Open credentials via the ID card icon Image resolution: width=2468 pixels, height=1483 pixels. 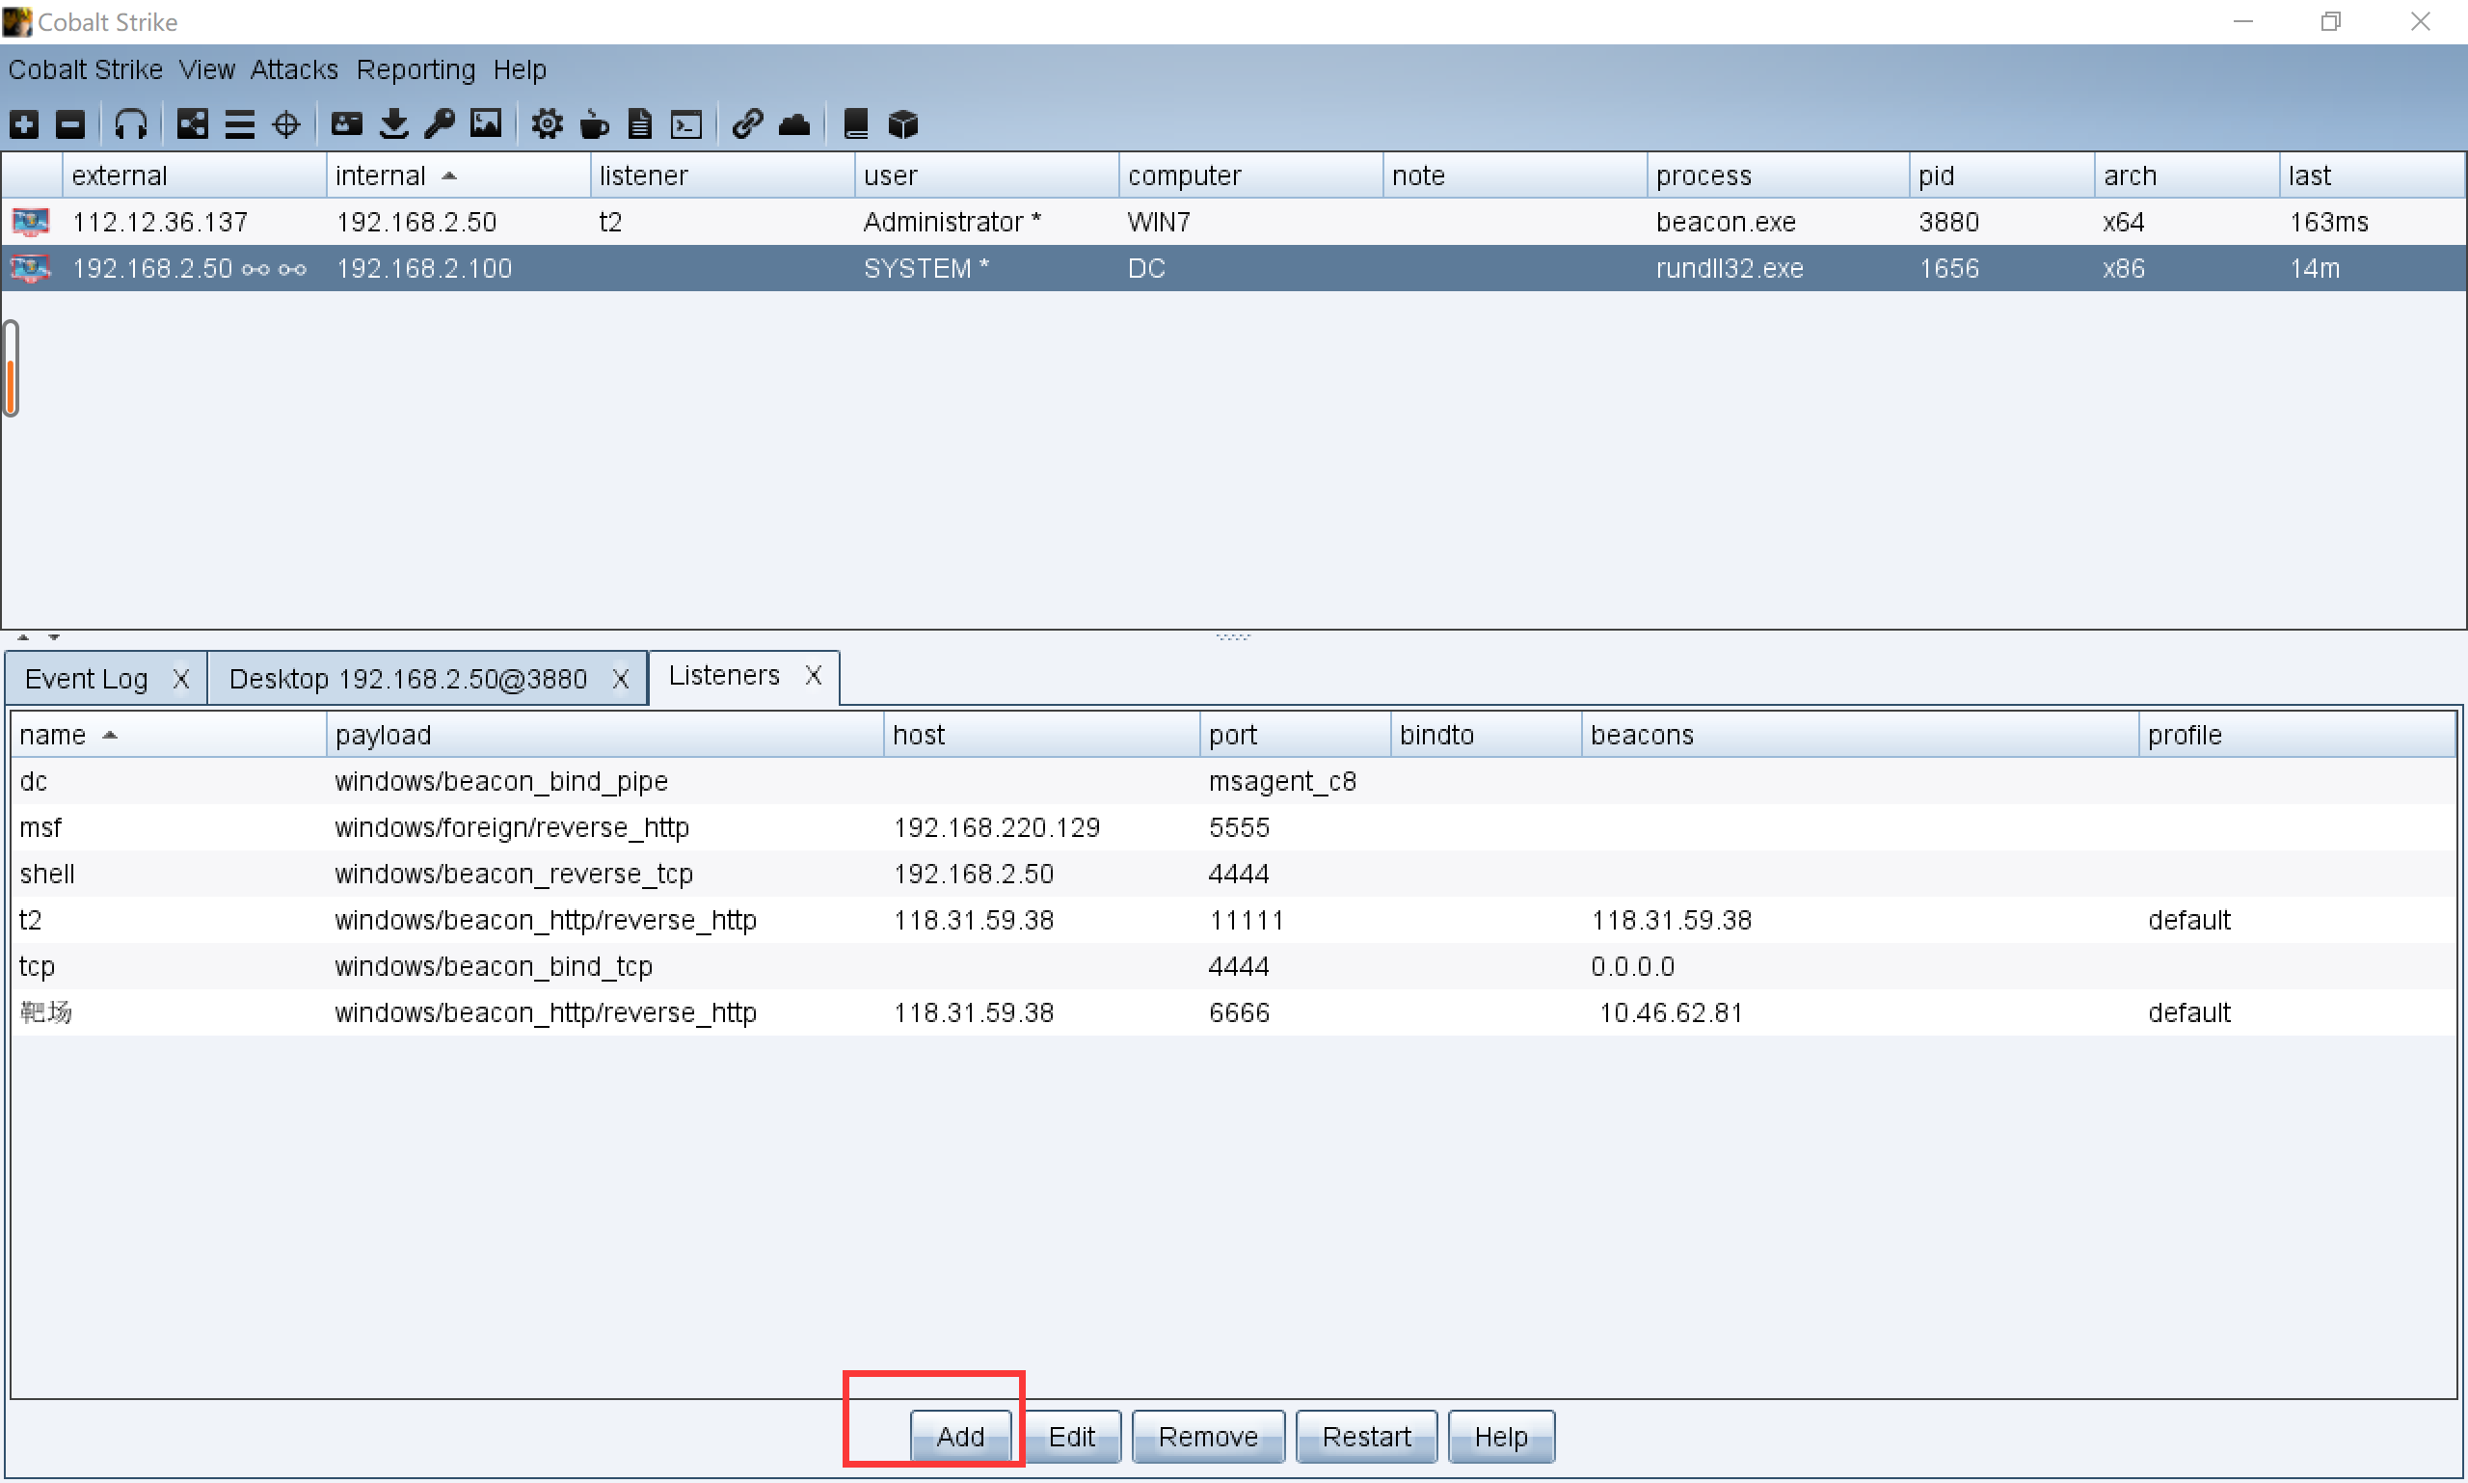pyautogui.click(x=346, y=124)
